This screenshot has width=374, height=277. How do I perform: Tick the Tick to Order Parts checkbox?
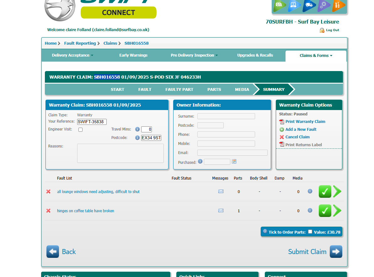click(310, 232)
